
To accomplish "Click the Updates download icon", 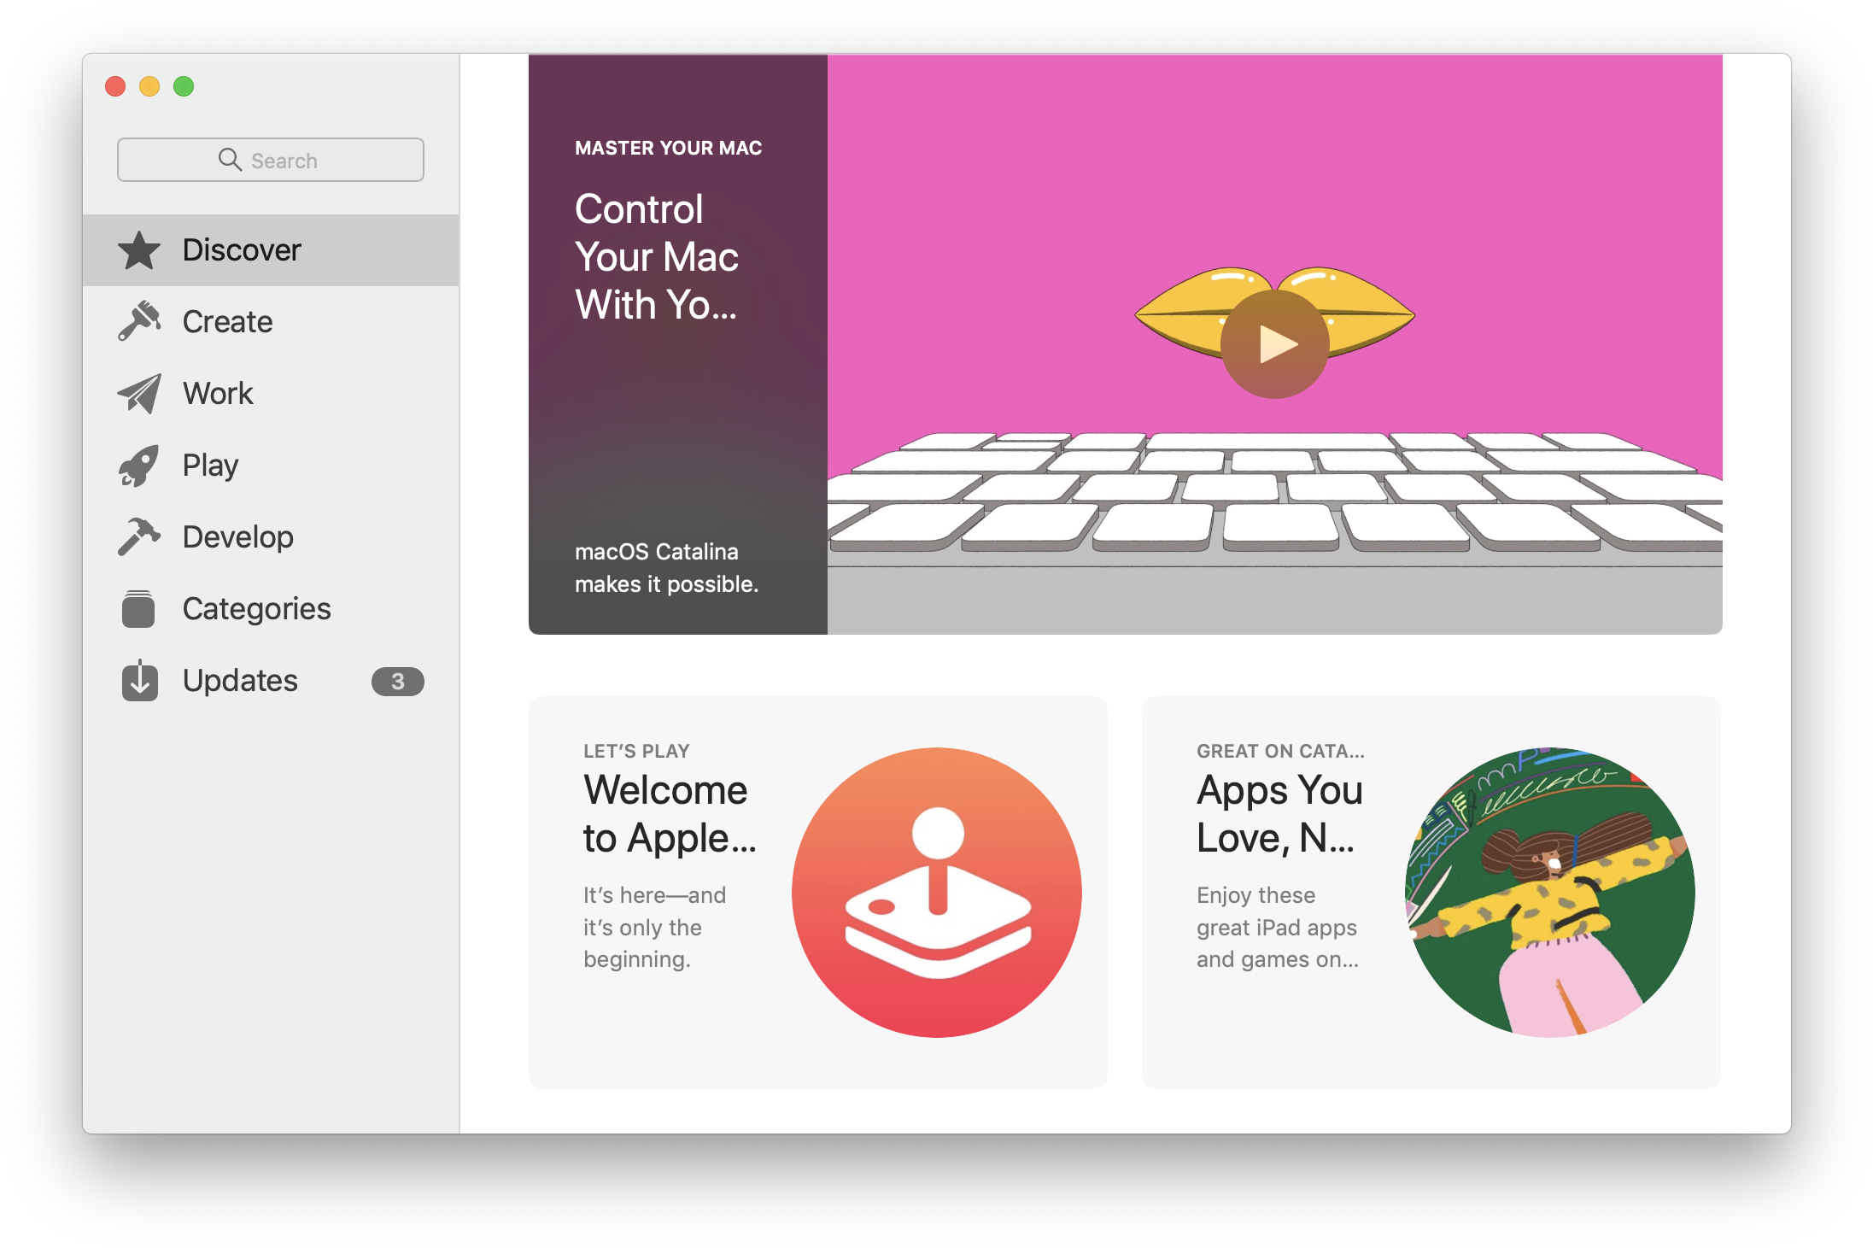I will coord(139,681).
